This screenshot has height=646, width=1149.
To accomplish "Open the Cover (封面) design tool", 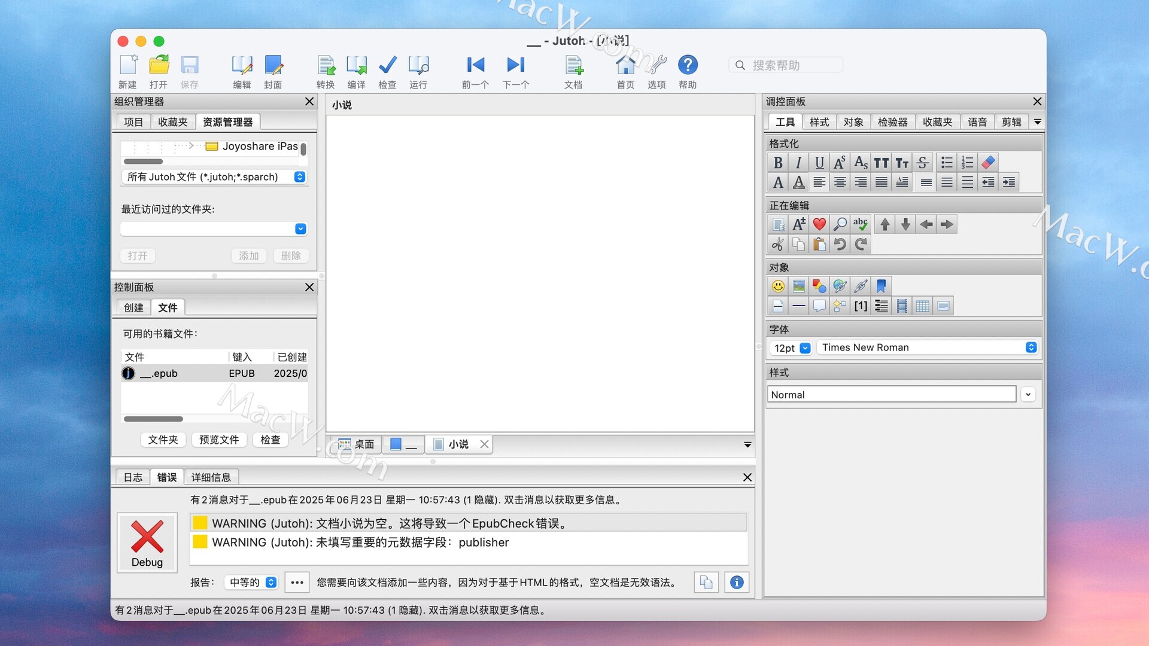I will pyautogui.click(x=273, y=66).
